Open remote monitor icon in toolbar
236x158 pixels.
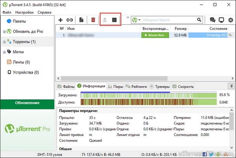pos(221,20)
